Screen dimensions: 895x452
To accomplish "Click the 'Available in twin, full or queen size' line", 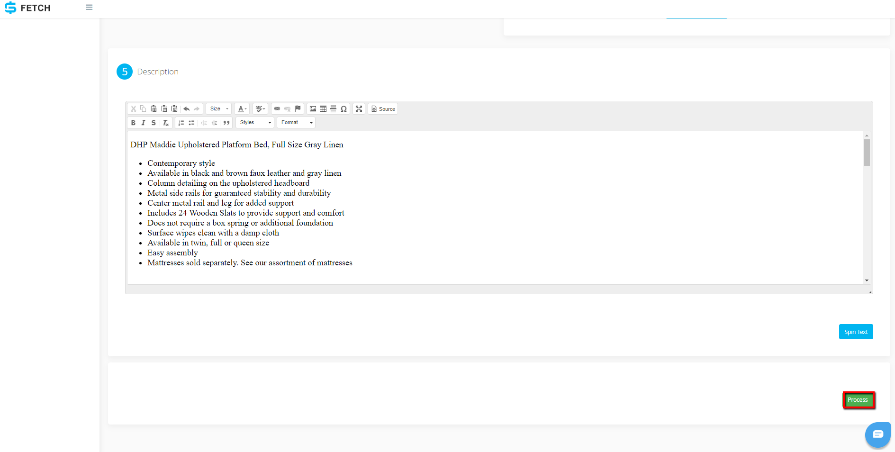I will pyautogui.click(x=208, y=243).
